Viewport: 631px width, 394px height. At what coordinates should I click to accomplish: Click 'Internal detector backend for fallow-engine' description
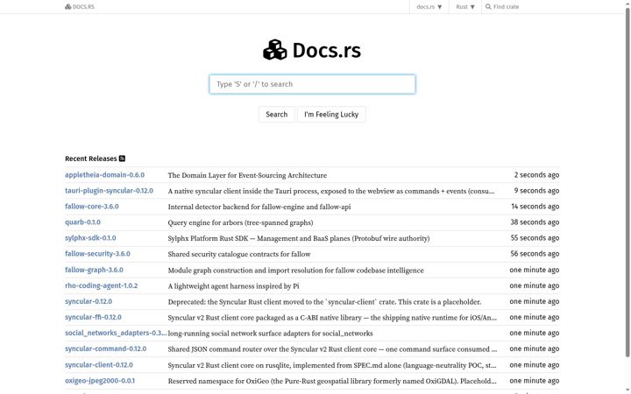[x=259, y=207]
